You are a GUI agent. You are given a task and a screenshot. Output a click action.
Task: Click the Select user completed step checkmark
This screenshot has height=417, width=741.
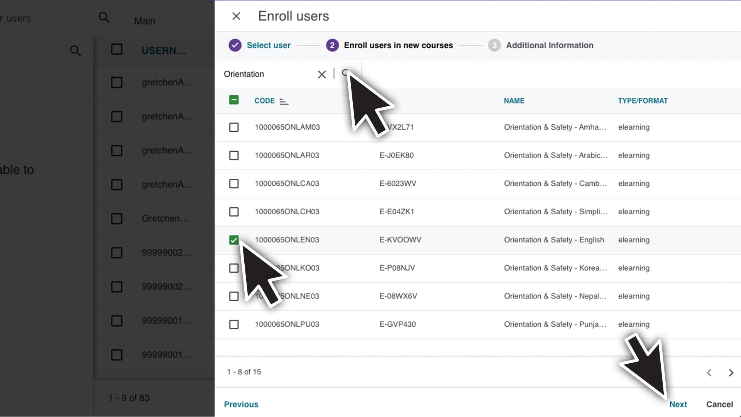235,45
